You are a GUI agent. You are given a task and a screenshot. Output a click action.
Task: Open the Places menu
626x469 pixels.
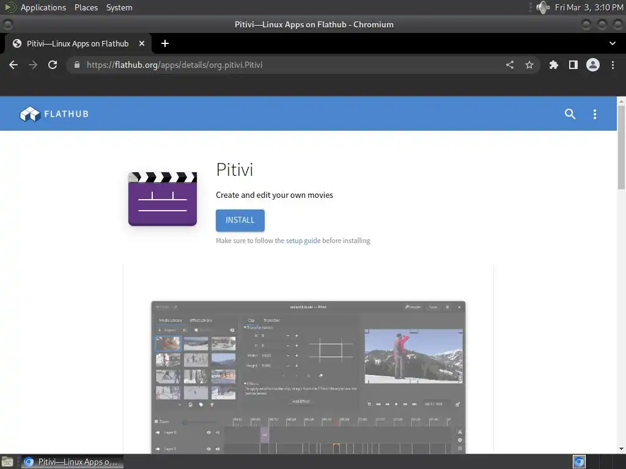[x=86, y=7]
